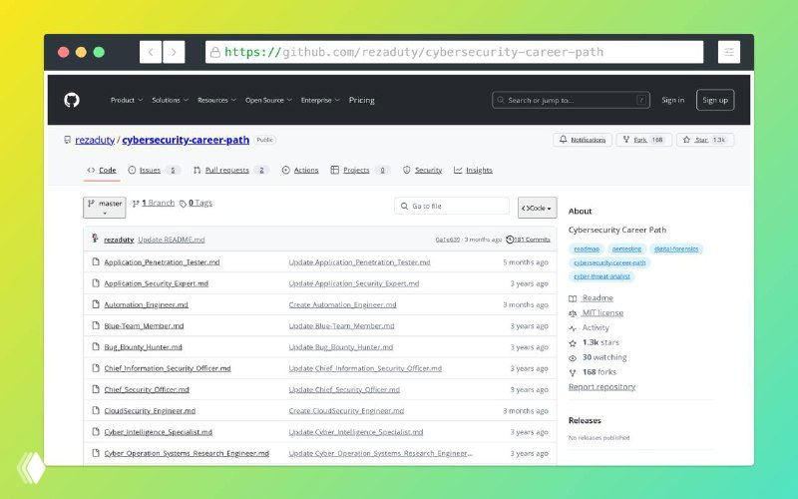Click the GitHub logo icon
The image size is (798, 499).
(72, 100)
